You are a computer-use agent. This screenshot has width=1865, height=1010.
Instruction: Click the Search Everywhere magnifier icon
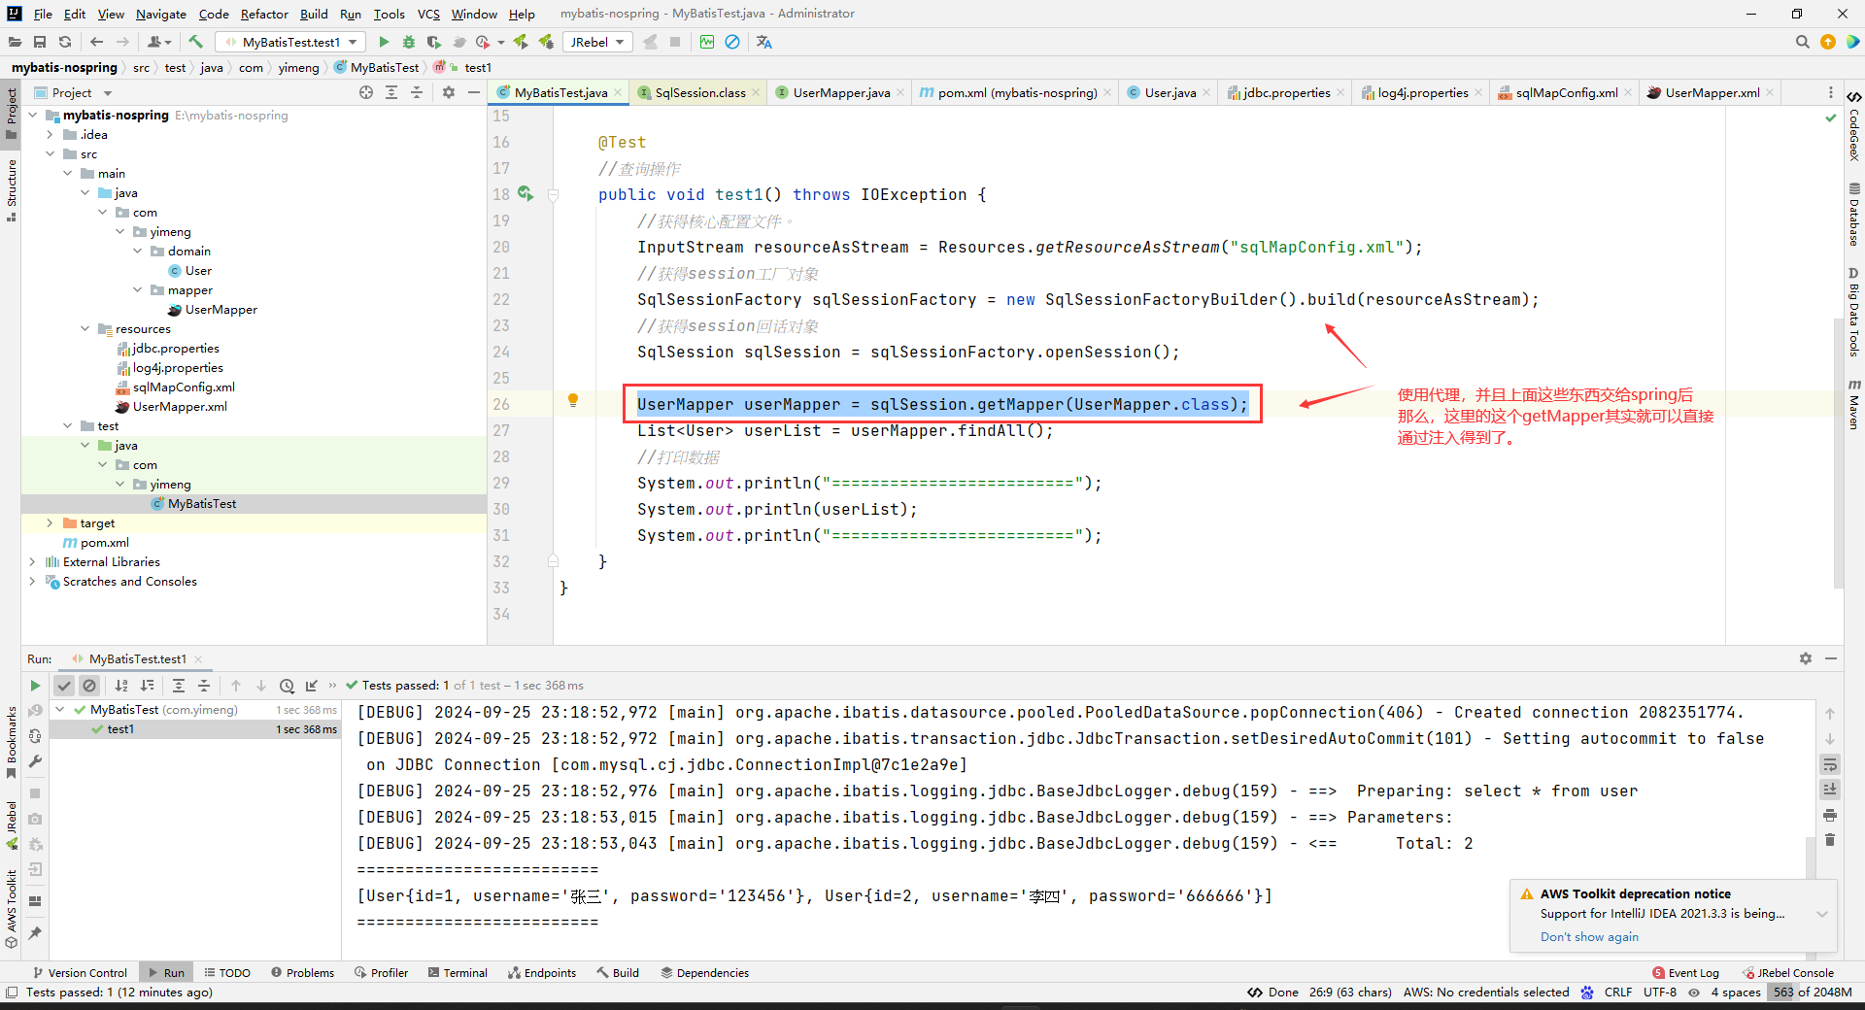(x=1803, y=42)
